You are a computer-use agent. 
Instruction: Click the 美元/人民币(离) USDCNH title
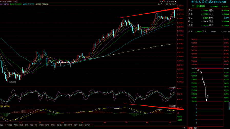click(208, 2)
